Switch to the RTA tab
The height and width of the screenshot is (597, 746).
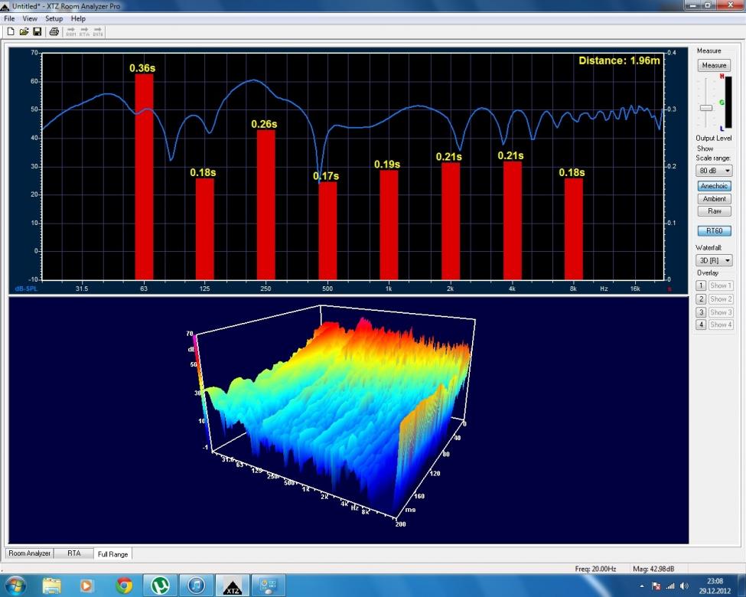pyautogui.click(x=73, y=553)
